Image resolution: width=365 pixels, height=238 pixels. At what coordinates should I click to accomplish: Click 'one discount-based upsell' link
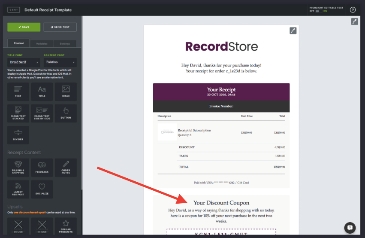pyautogui.click(x=30, y=212)
